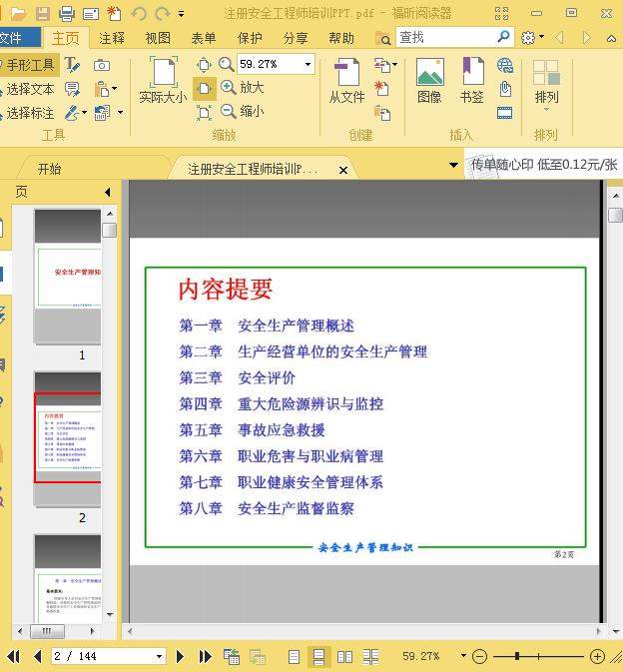Switch to the Share (分享) tab
Viewport: 623px width, 672px height.
[x=296, y=38]
